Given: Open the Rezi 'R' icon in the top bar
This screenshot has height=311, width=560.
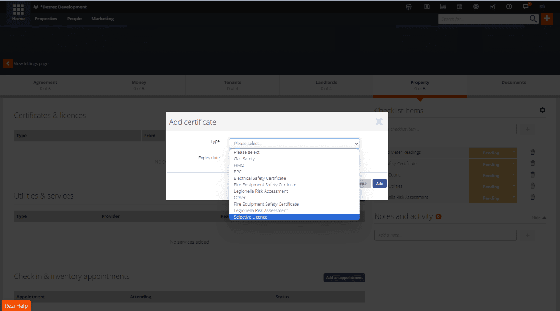Looking at the screenshot, I should [x=427, y=7].
